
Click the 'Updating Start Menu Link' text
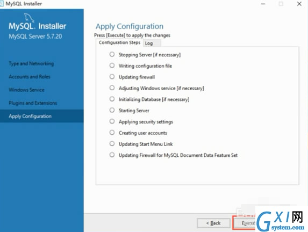[146, 144]
